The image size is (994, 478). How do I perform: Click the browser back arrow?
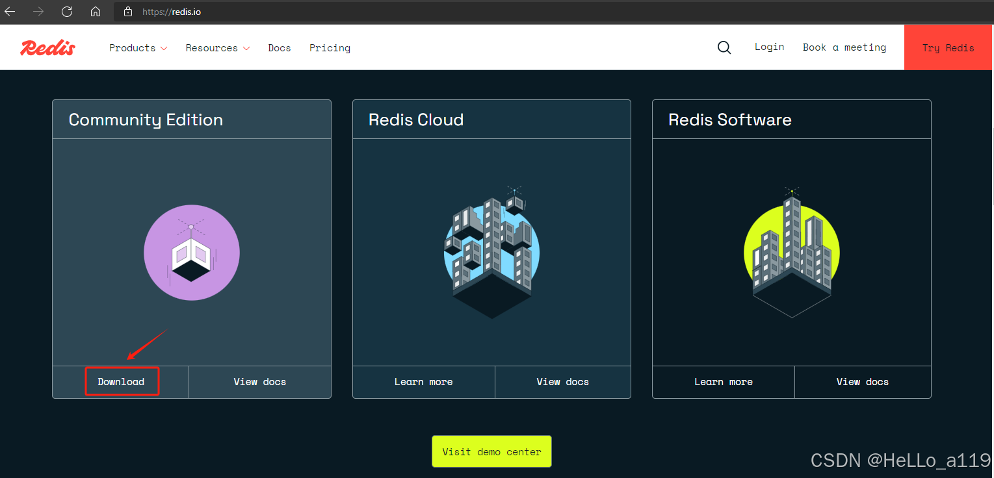click(10, 12)
